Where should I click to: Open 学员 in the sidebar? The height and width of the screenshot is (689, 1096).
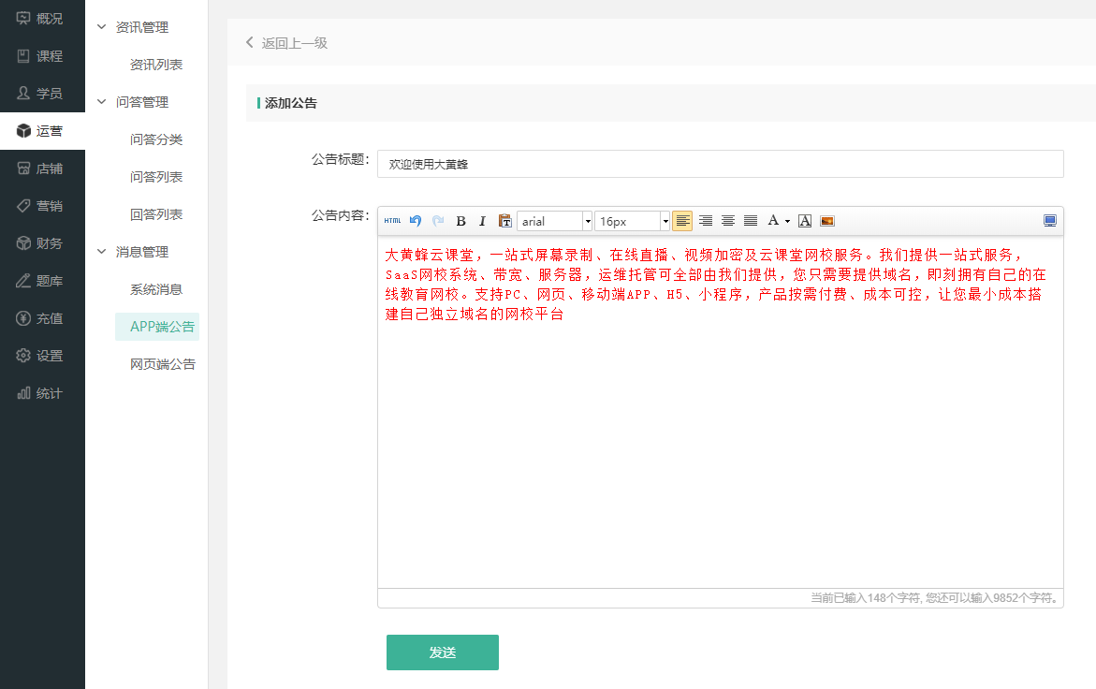[42, 94]
